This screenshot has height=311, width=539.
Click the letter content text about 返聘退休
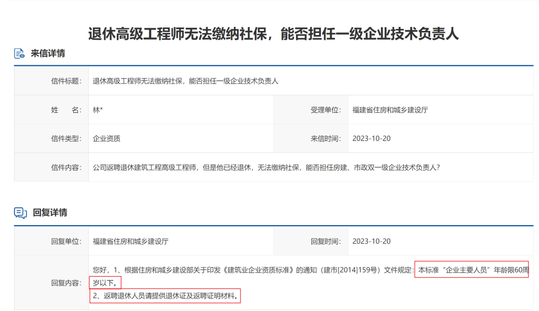click(266, 167)
